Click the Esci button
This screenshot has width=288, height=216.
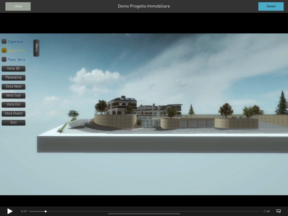coord(13,123)
